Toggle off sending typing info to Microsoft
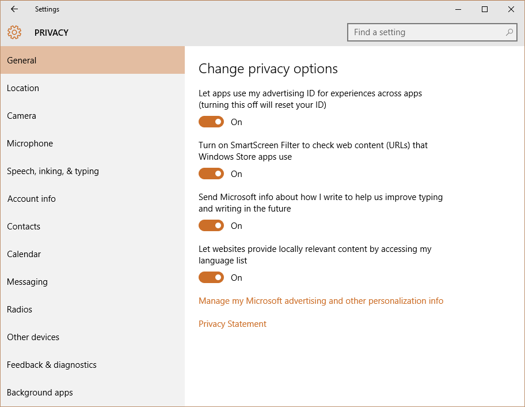 [211, 225]
